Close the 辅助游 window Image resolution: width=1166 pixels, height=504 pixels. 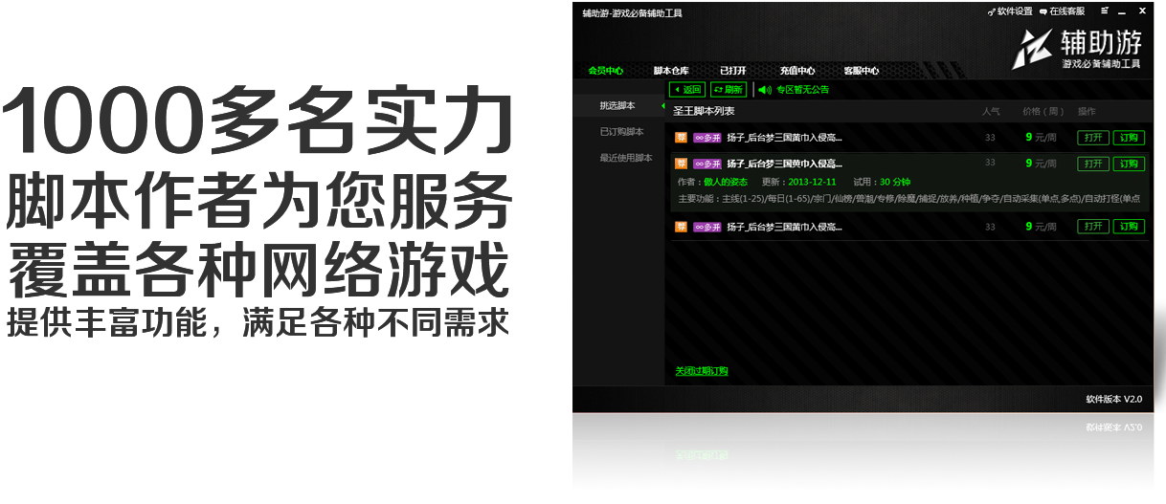point(1143,11)
